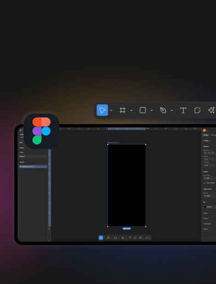
Task: Switch to the Prototype tab
Action: [x=213, y=135]
